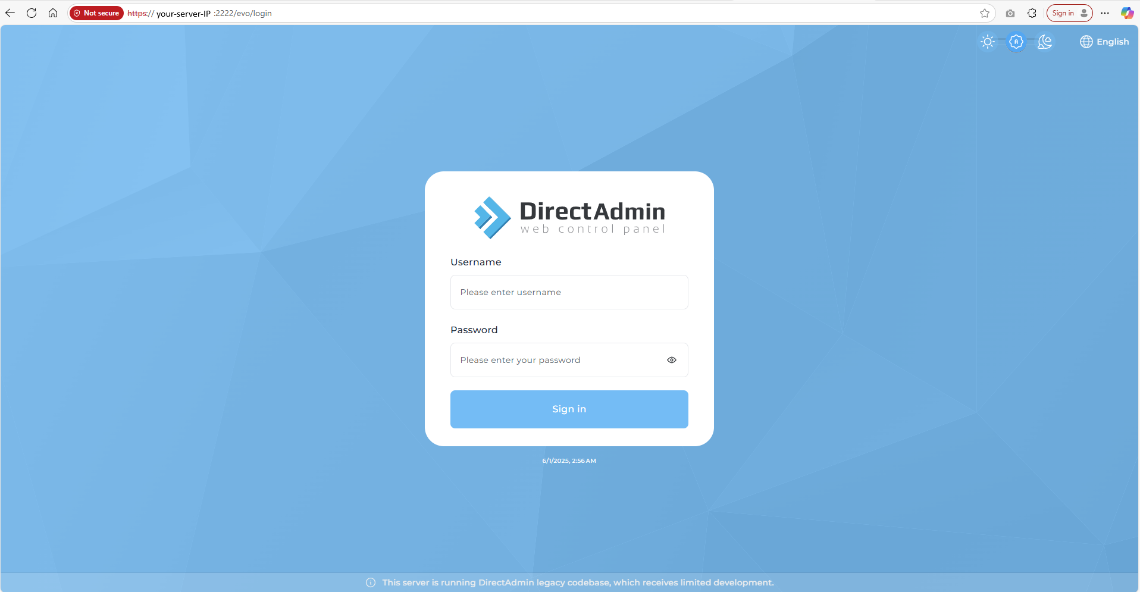Click the Not secure warning badge
This screenshot has height=592, width=1140.
point(96,13)
